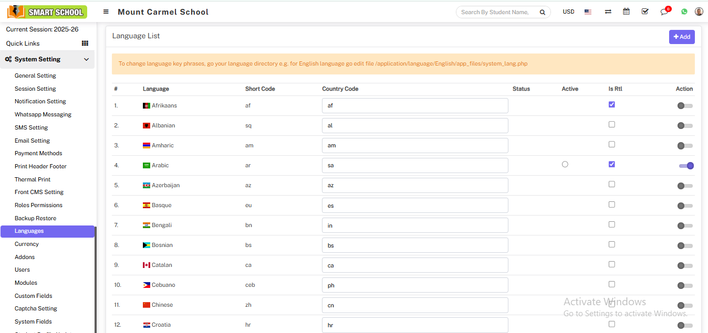
Task: Click the search magnifier icon
Action: point(543,12)
